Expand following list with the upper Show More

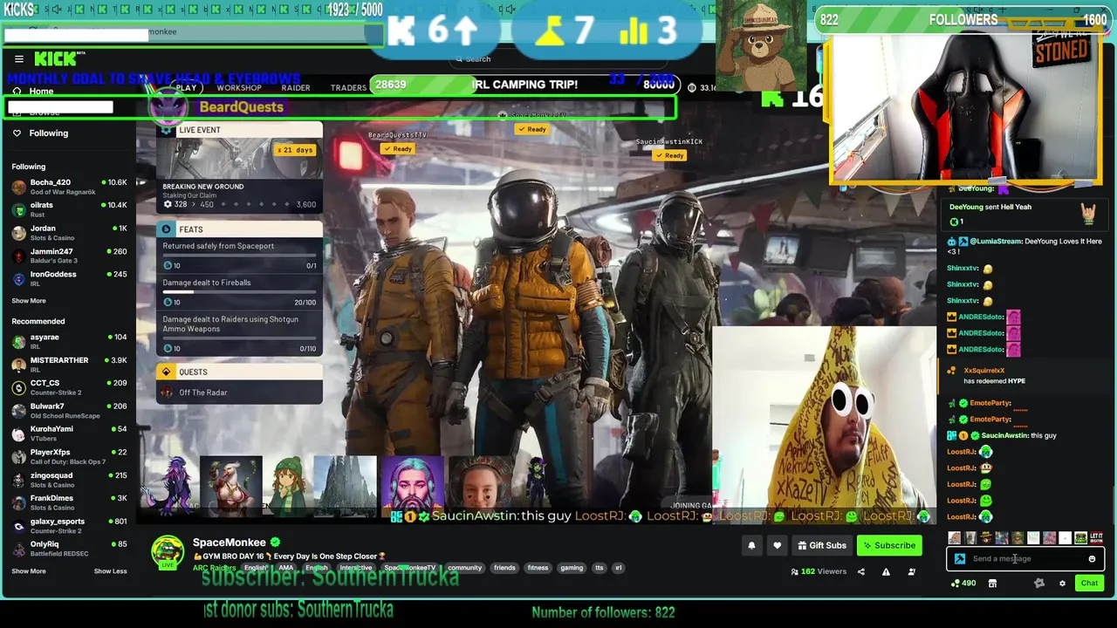[29, 301]
